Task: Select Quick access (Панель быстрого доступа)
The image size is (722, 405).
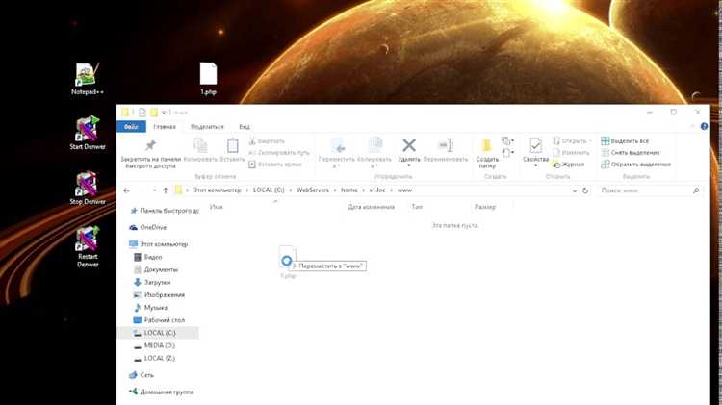Action: tap(165, 211)
